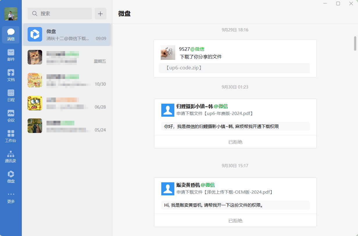Open the conversation dated 06/28

[x=67, y=103]
